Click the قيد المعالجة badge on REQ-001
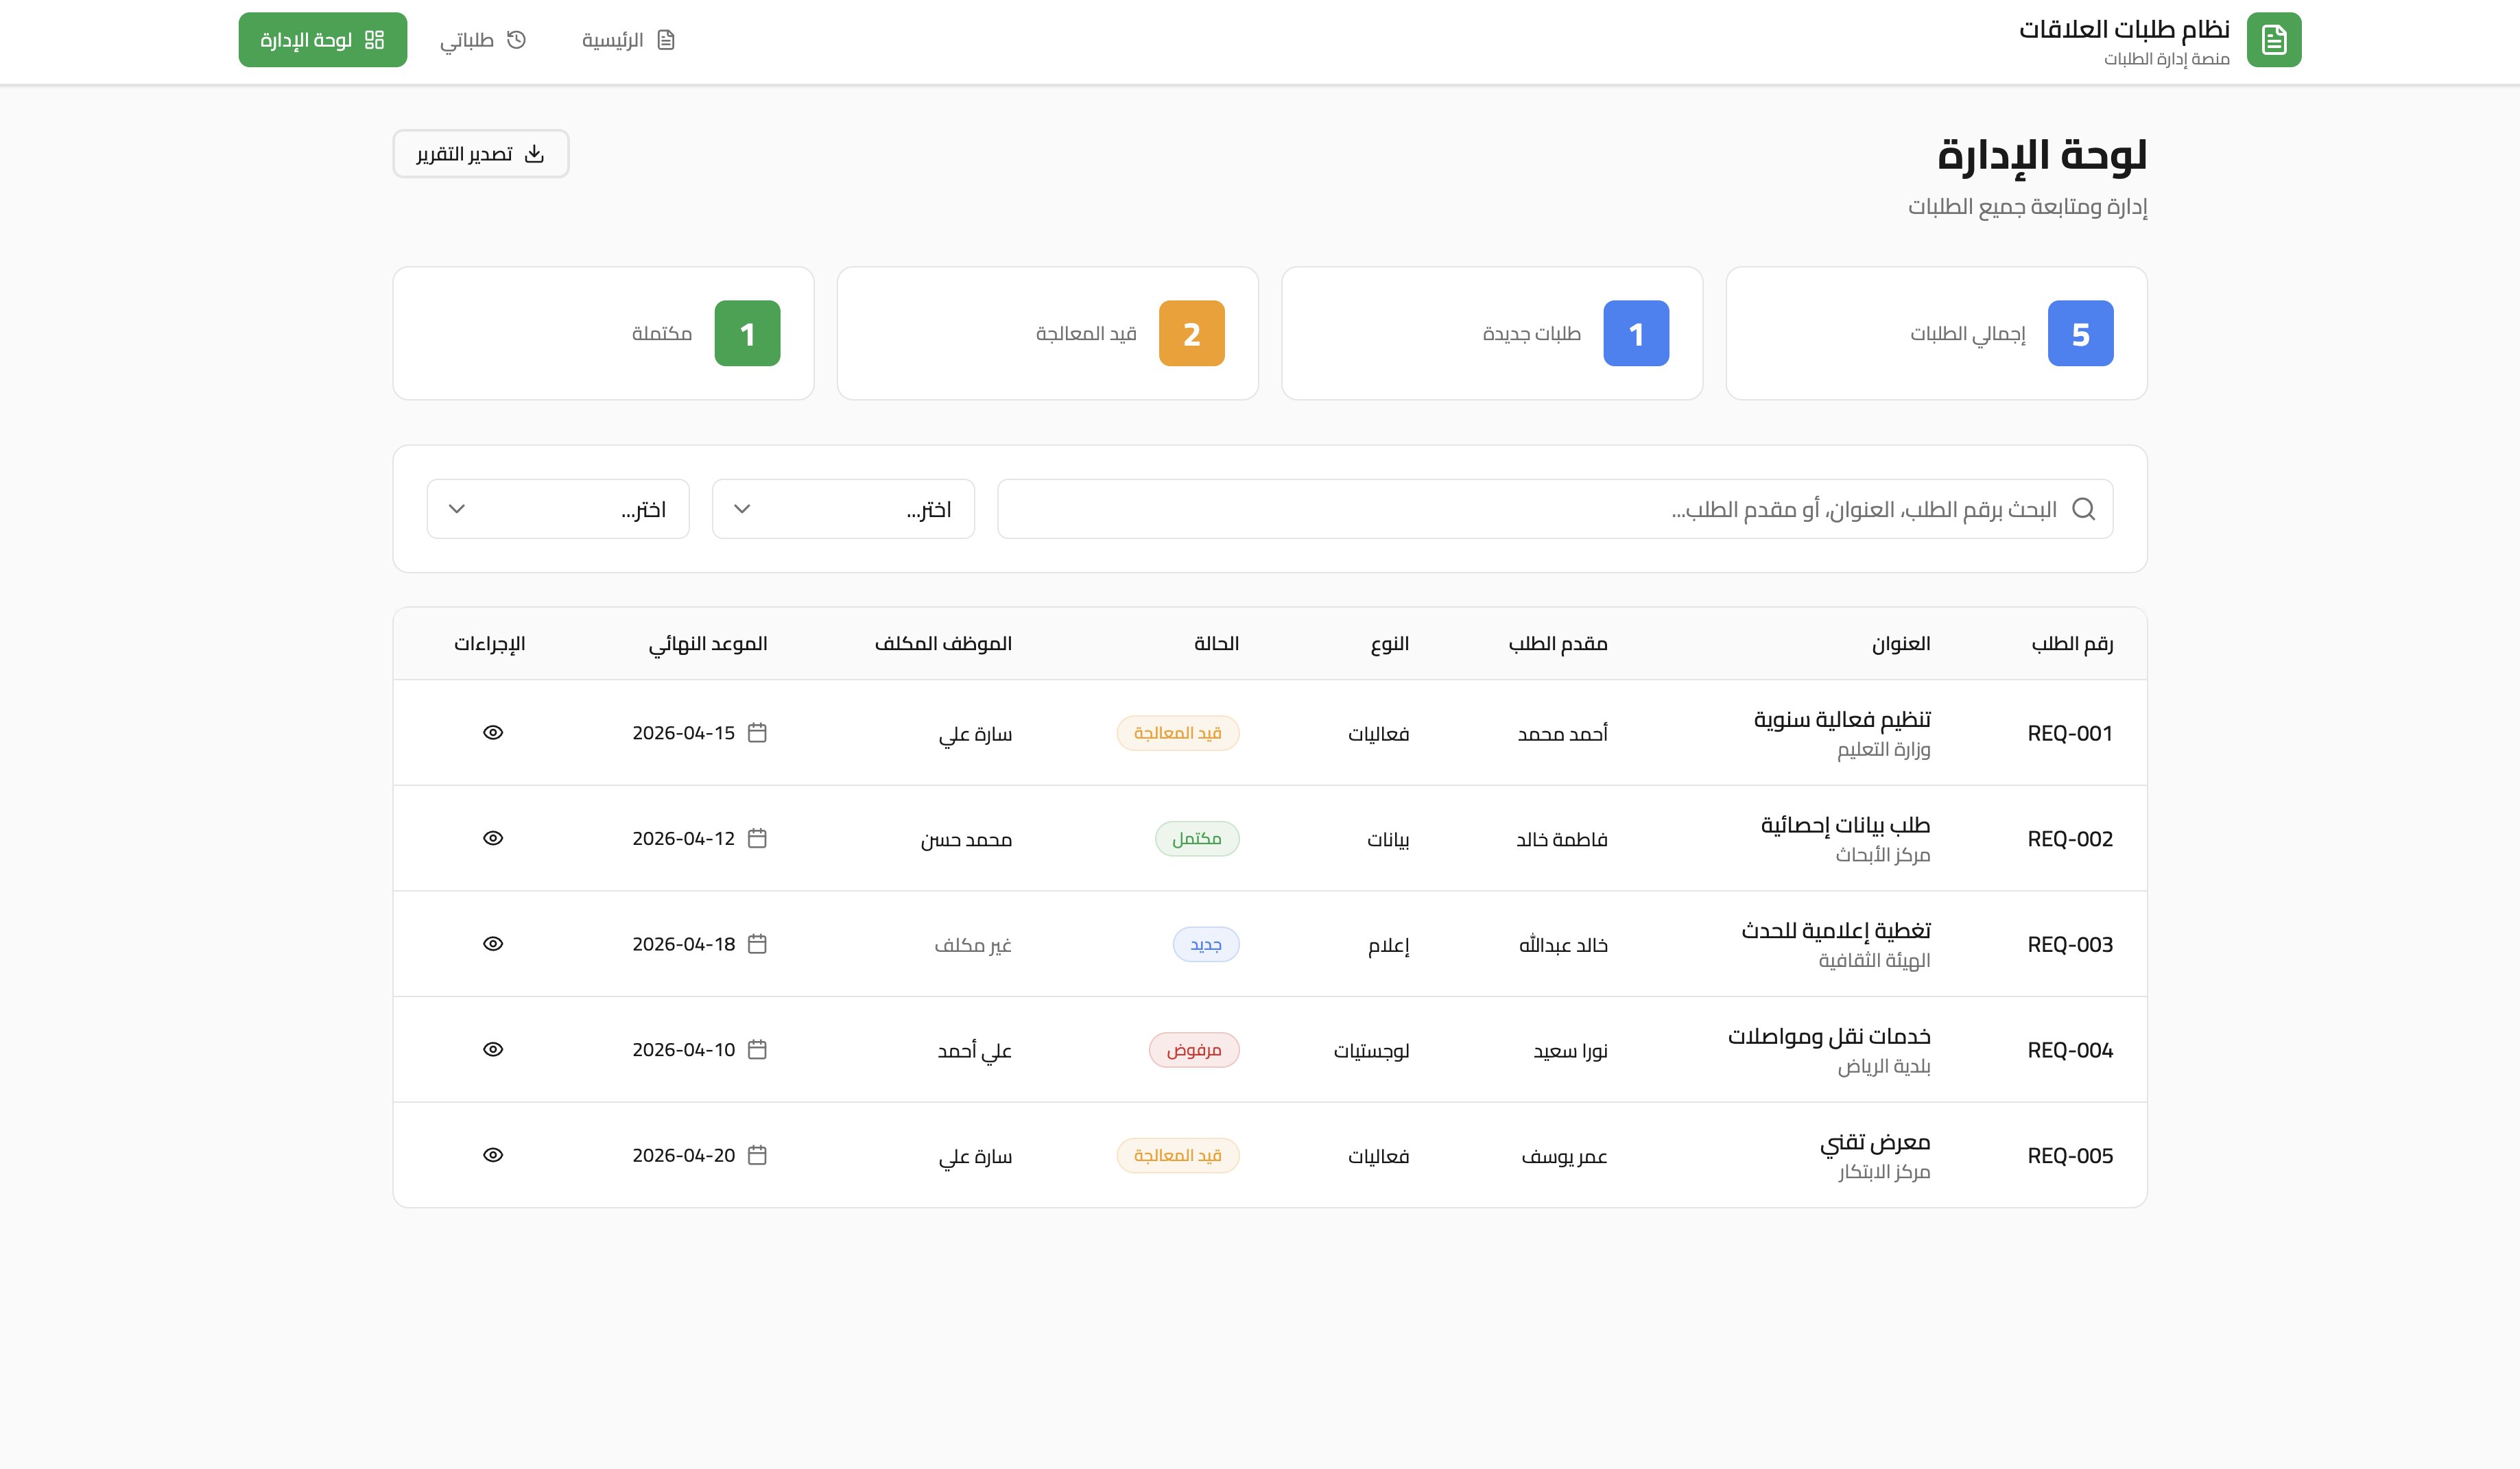 pos(1177,733)
